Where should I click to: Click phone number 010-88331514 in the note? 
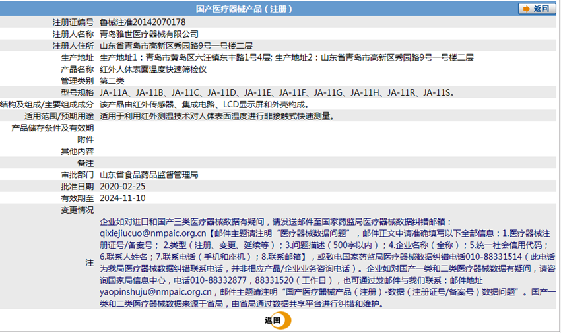pyautogui.click(x=495, y=257)
